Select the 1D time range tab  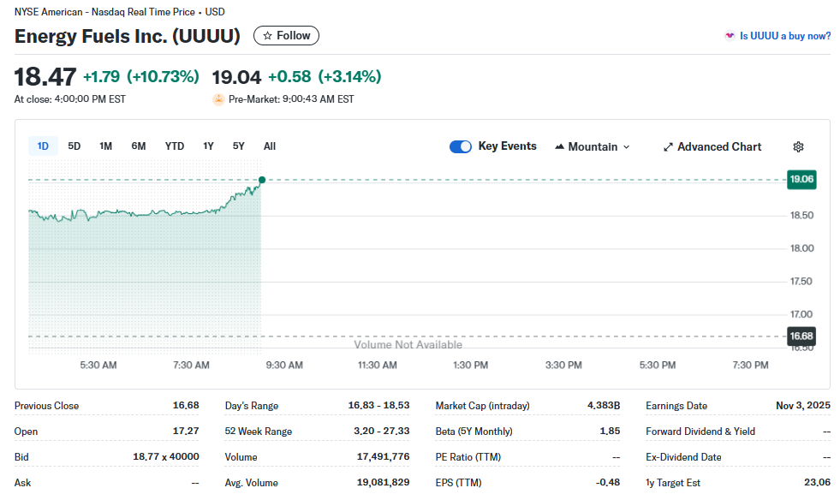coord(43,146)
